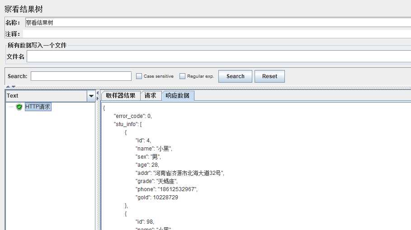The image size is (411, 230).
Task: Enable the Regular exp. checkbox
Action: tap(182, 76)
